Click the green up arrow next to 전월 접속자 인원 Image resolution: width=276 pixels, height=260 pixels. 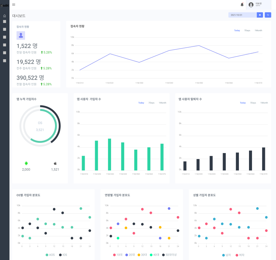pos(42,84)
